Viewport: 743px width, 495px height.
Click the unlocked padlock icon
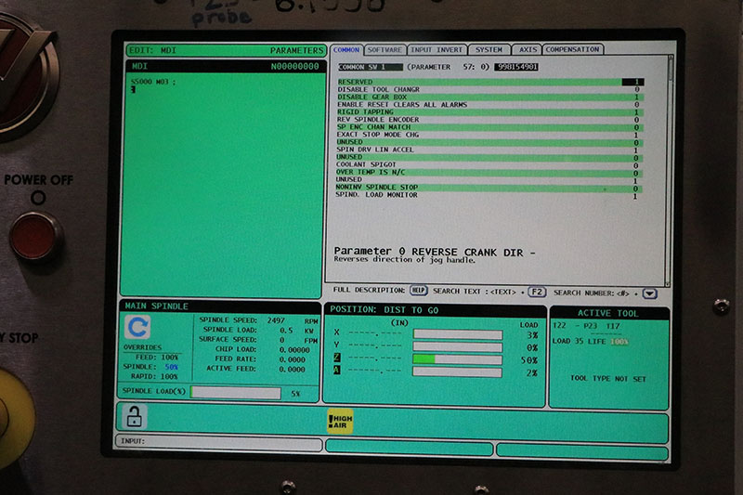(134, 417)
